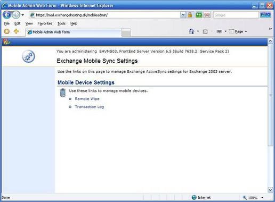Viewport: 275px width, 202px height.
Task: Click the mobile device icon
Action: (62, 92)
